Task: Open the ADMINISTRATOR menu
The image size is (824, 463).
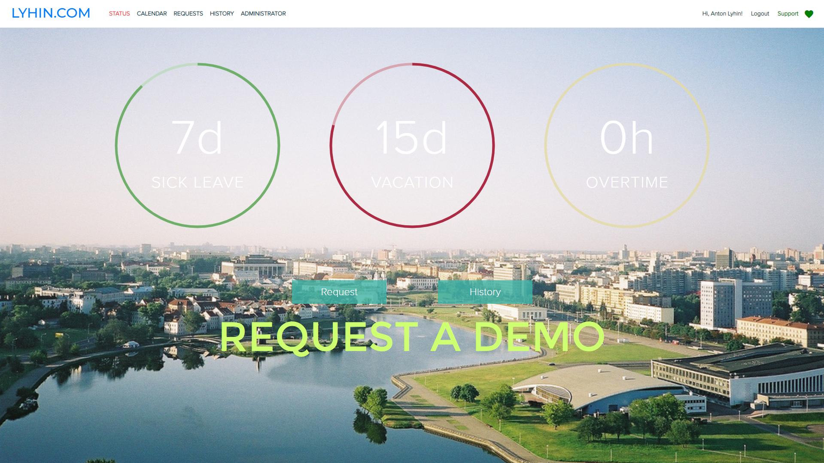Action: point(263,14)
